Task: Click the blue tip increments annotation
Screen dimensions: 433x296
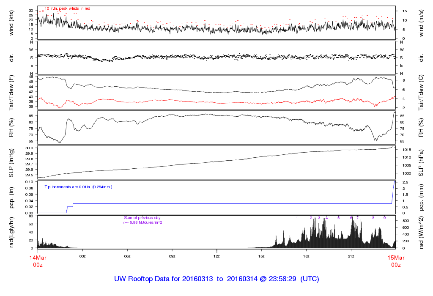Action: tap(79, 186)
